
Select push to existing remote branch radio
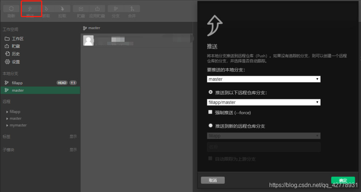[x=211, y=92]
